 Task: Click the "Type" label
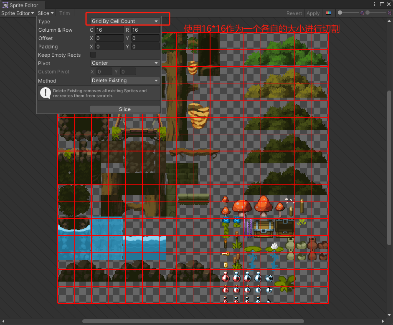click(44, 22)
